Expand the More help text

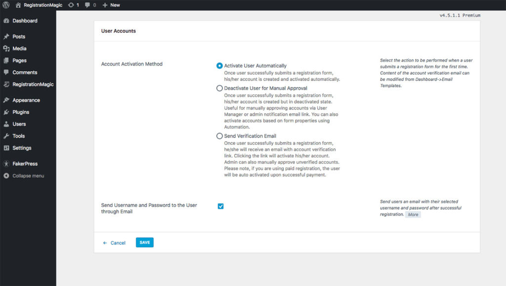click(x=413, y=214)
